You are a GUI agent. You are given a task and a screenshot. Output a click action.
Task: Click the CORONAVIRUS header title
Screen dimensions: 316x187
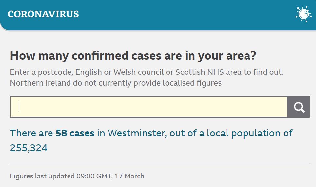pyautogui.click(x=43, y=14)
